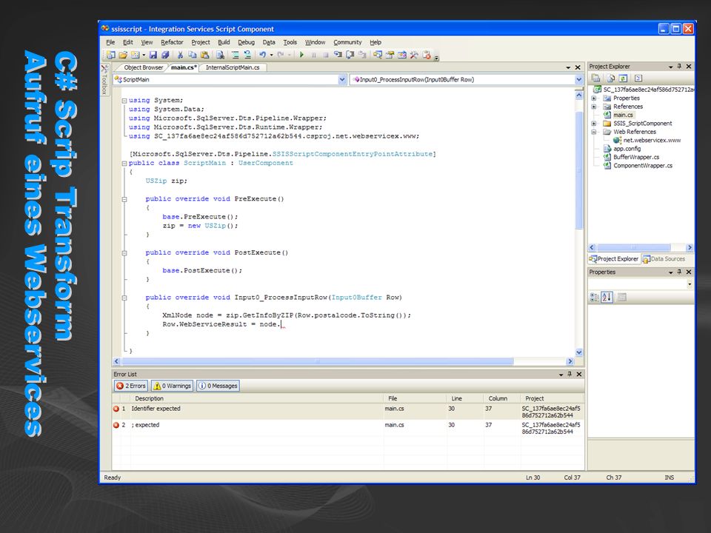The width and height of the screenshot is (711, 533).
Task: Open the Undo history dropdown arrow
Action: tap(272, 55)
